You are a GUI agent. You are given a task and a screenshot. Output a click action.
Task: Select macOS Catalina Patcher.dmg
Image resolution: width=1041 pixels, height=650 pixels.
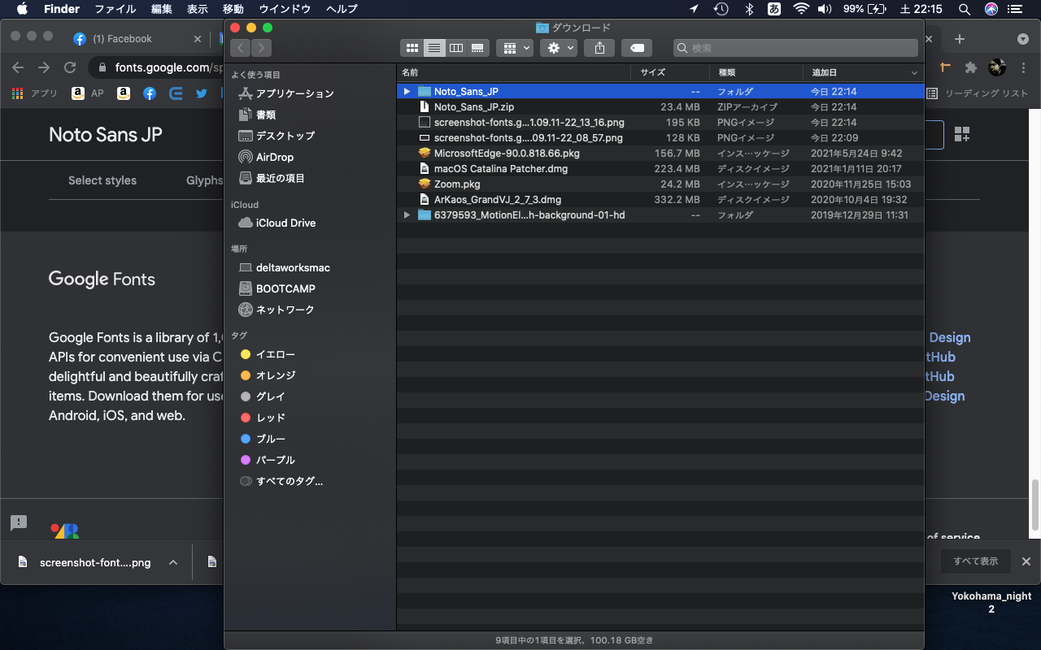pyautogui.click(x=660, y=169)
